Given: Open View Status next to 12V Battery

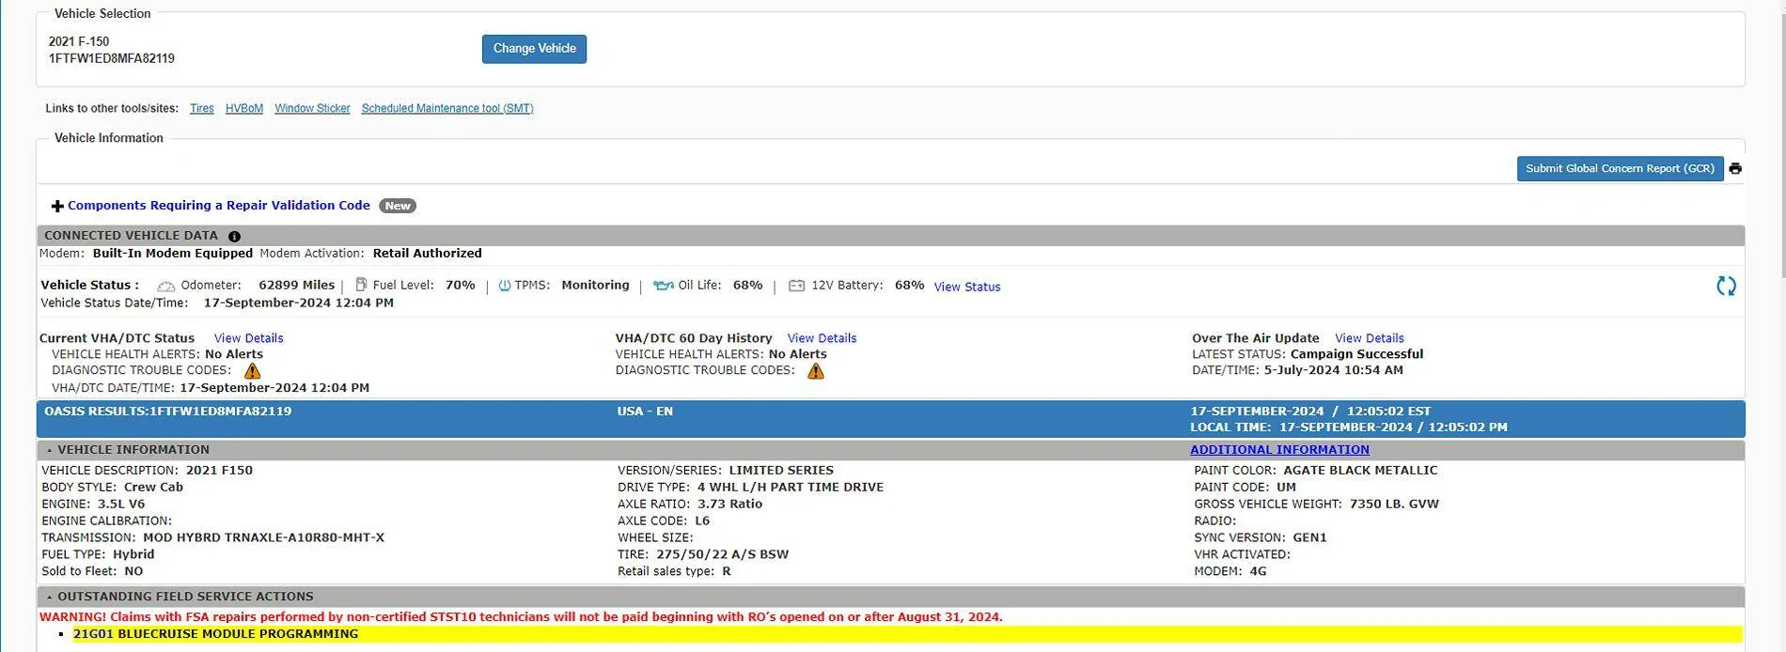Looking at the screenshot, I should [967, 287].
